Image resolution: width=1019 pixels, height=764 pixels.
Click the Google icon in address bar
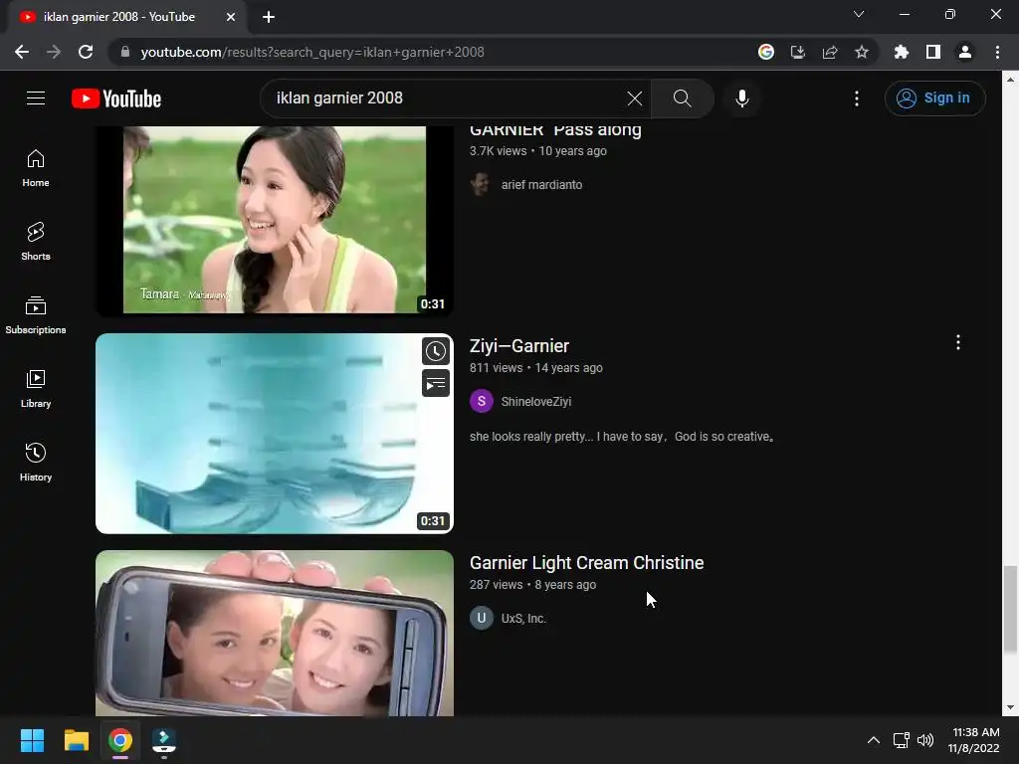[x=766, y=52]
